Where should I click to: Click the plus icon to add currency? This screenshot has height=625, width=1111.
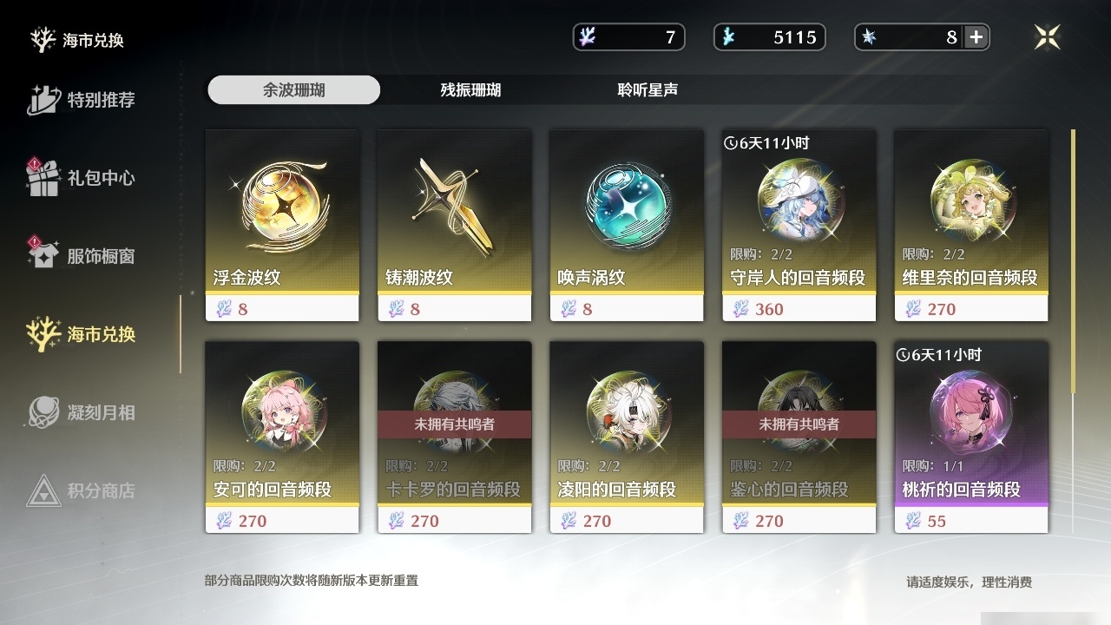976,36
